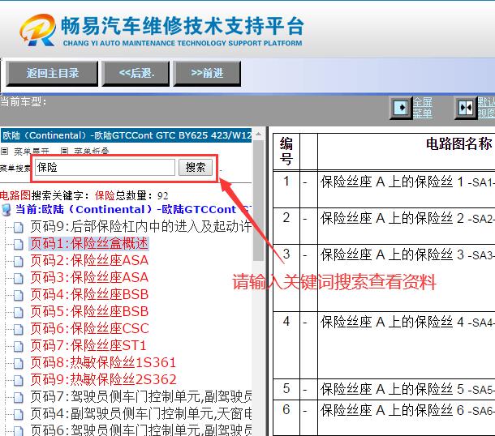Open 页码9:后部保险杠内中的进入及起动许 entry
Image resolution: width=495 pixels, height=436 pixels.
point(141,226)
